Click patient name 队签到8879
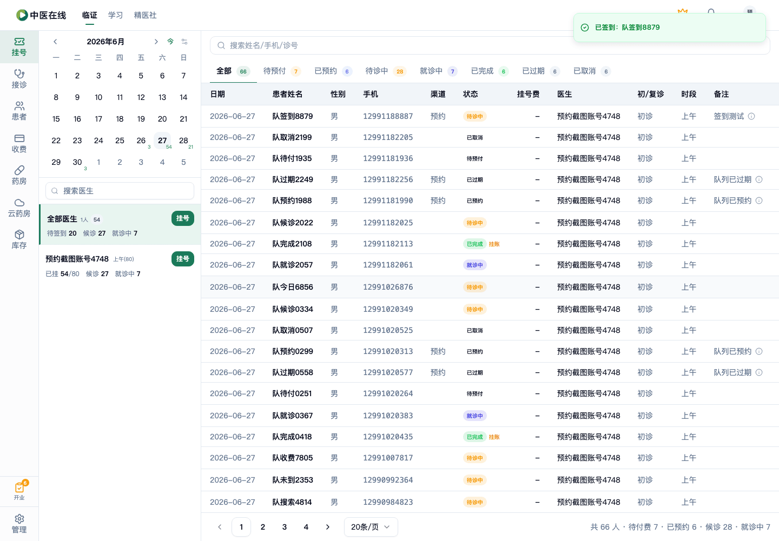Screen dimensions: 779x541 293,116
